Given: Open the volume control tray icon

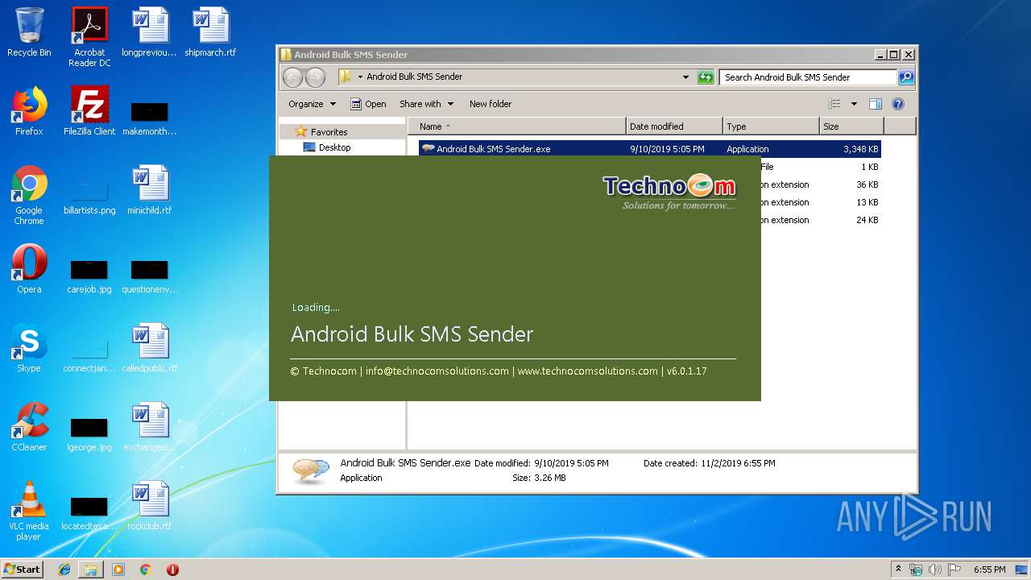Looking at the screenshot, I should pyautogui.click(x=935, y=570).
